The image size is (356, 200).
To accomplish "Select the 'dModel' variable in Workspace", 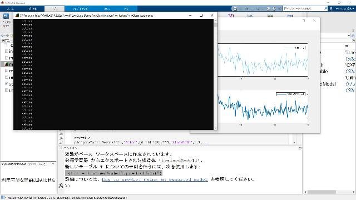I will pos(328,84).
